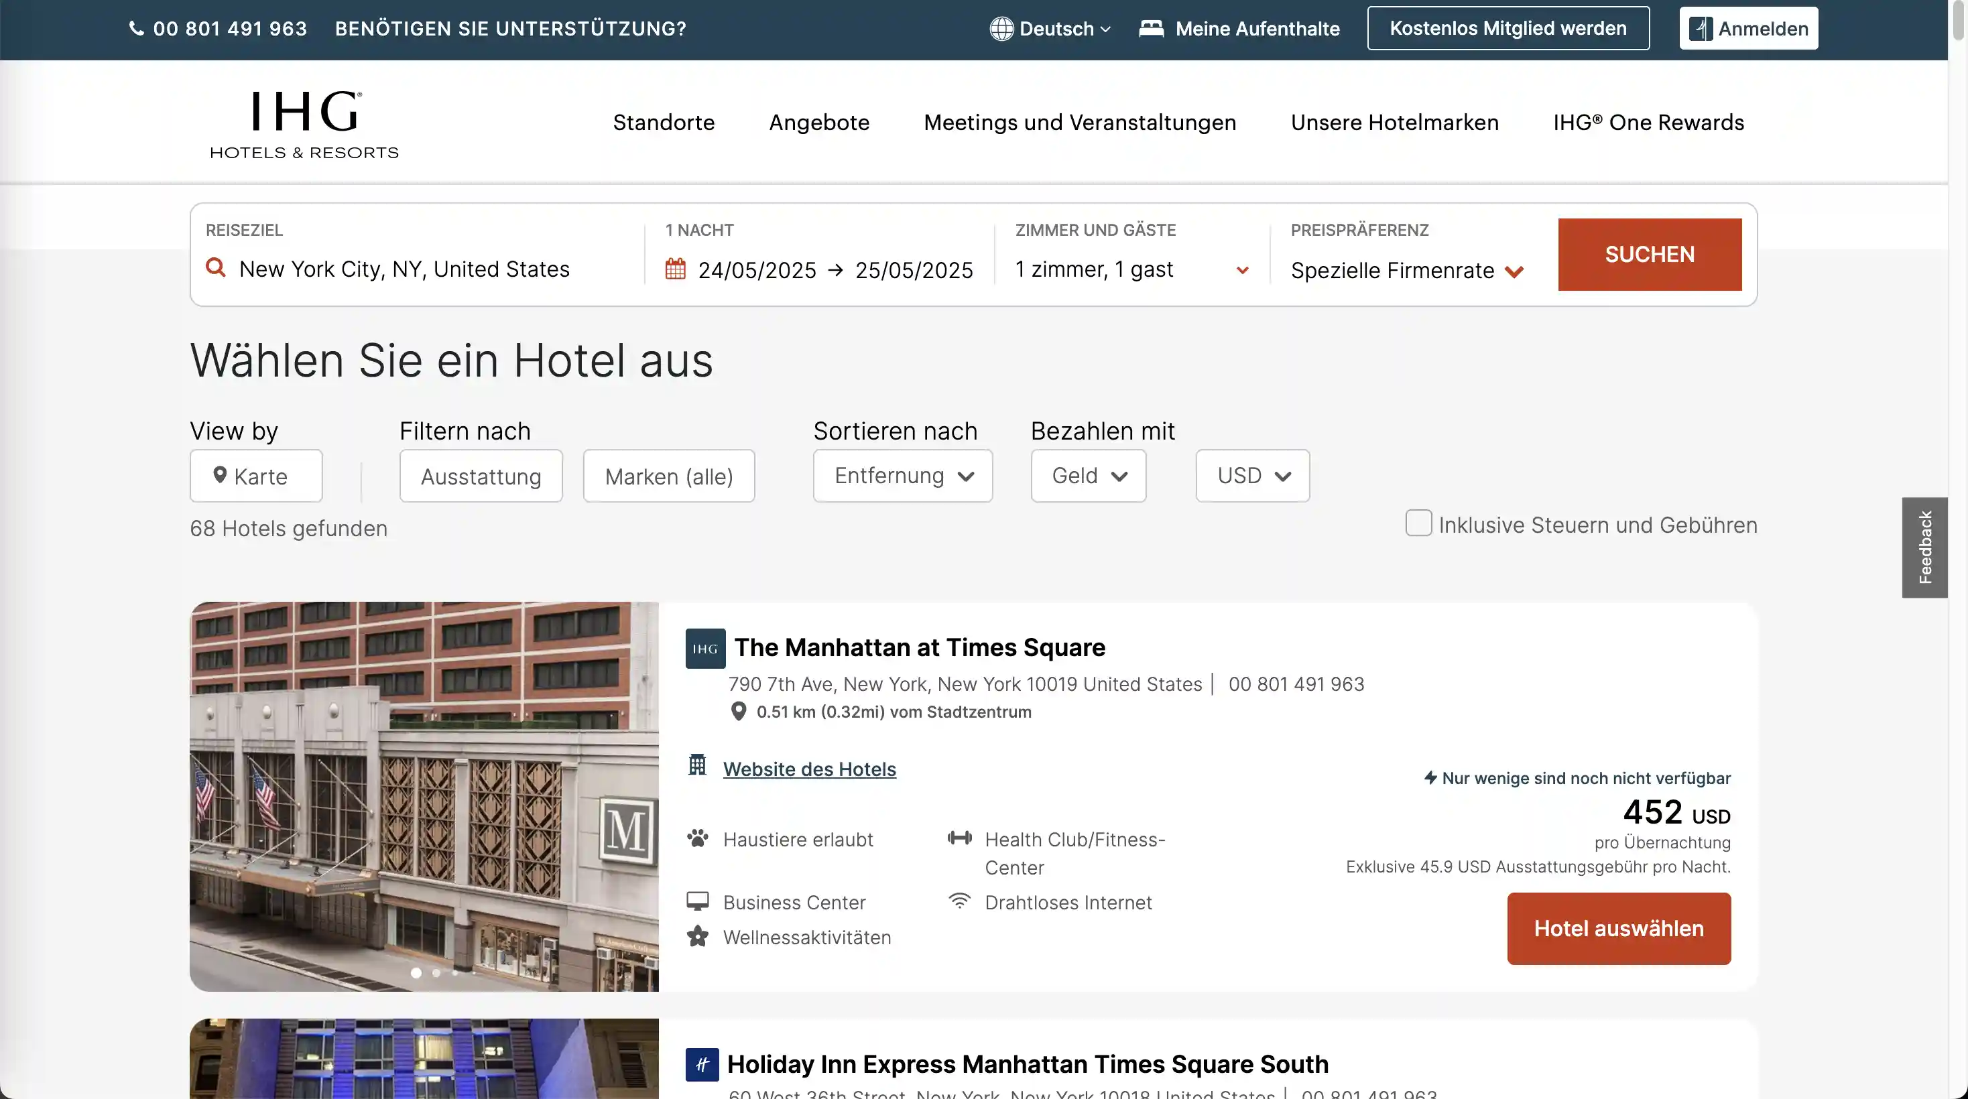1968x1099 pixels.
Task: Open the Deutsch language dropdown
Action: pos(1050,28)
